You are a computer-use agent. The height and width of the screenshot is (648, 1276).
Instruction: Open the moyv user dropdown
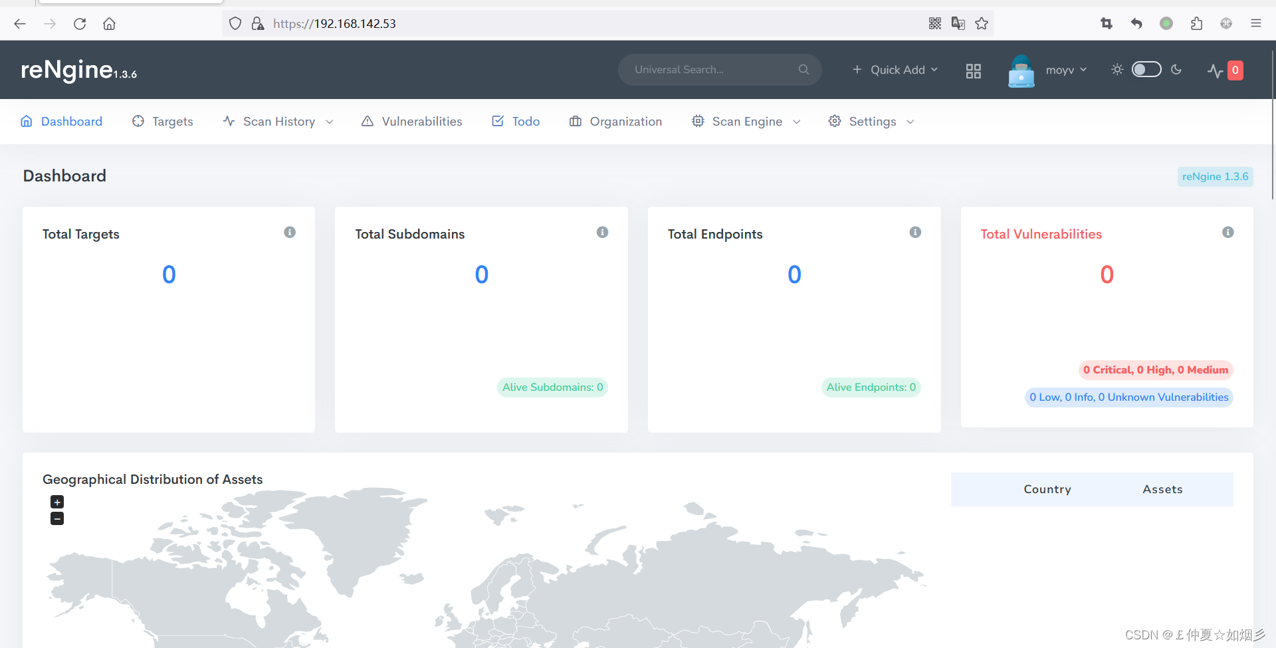tap(1066, 70)
